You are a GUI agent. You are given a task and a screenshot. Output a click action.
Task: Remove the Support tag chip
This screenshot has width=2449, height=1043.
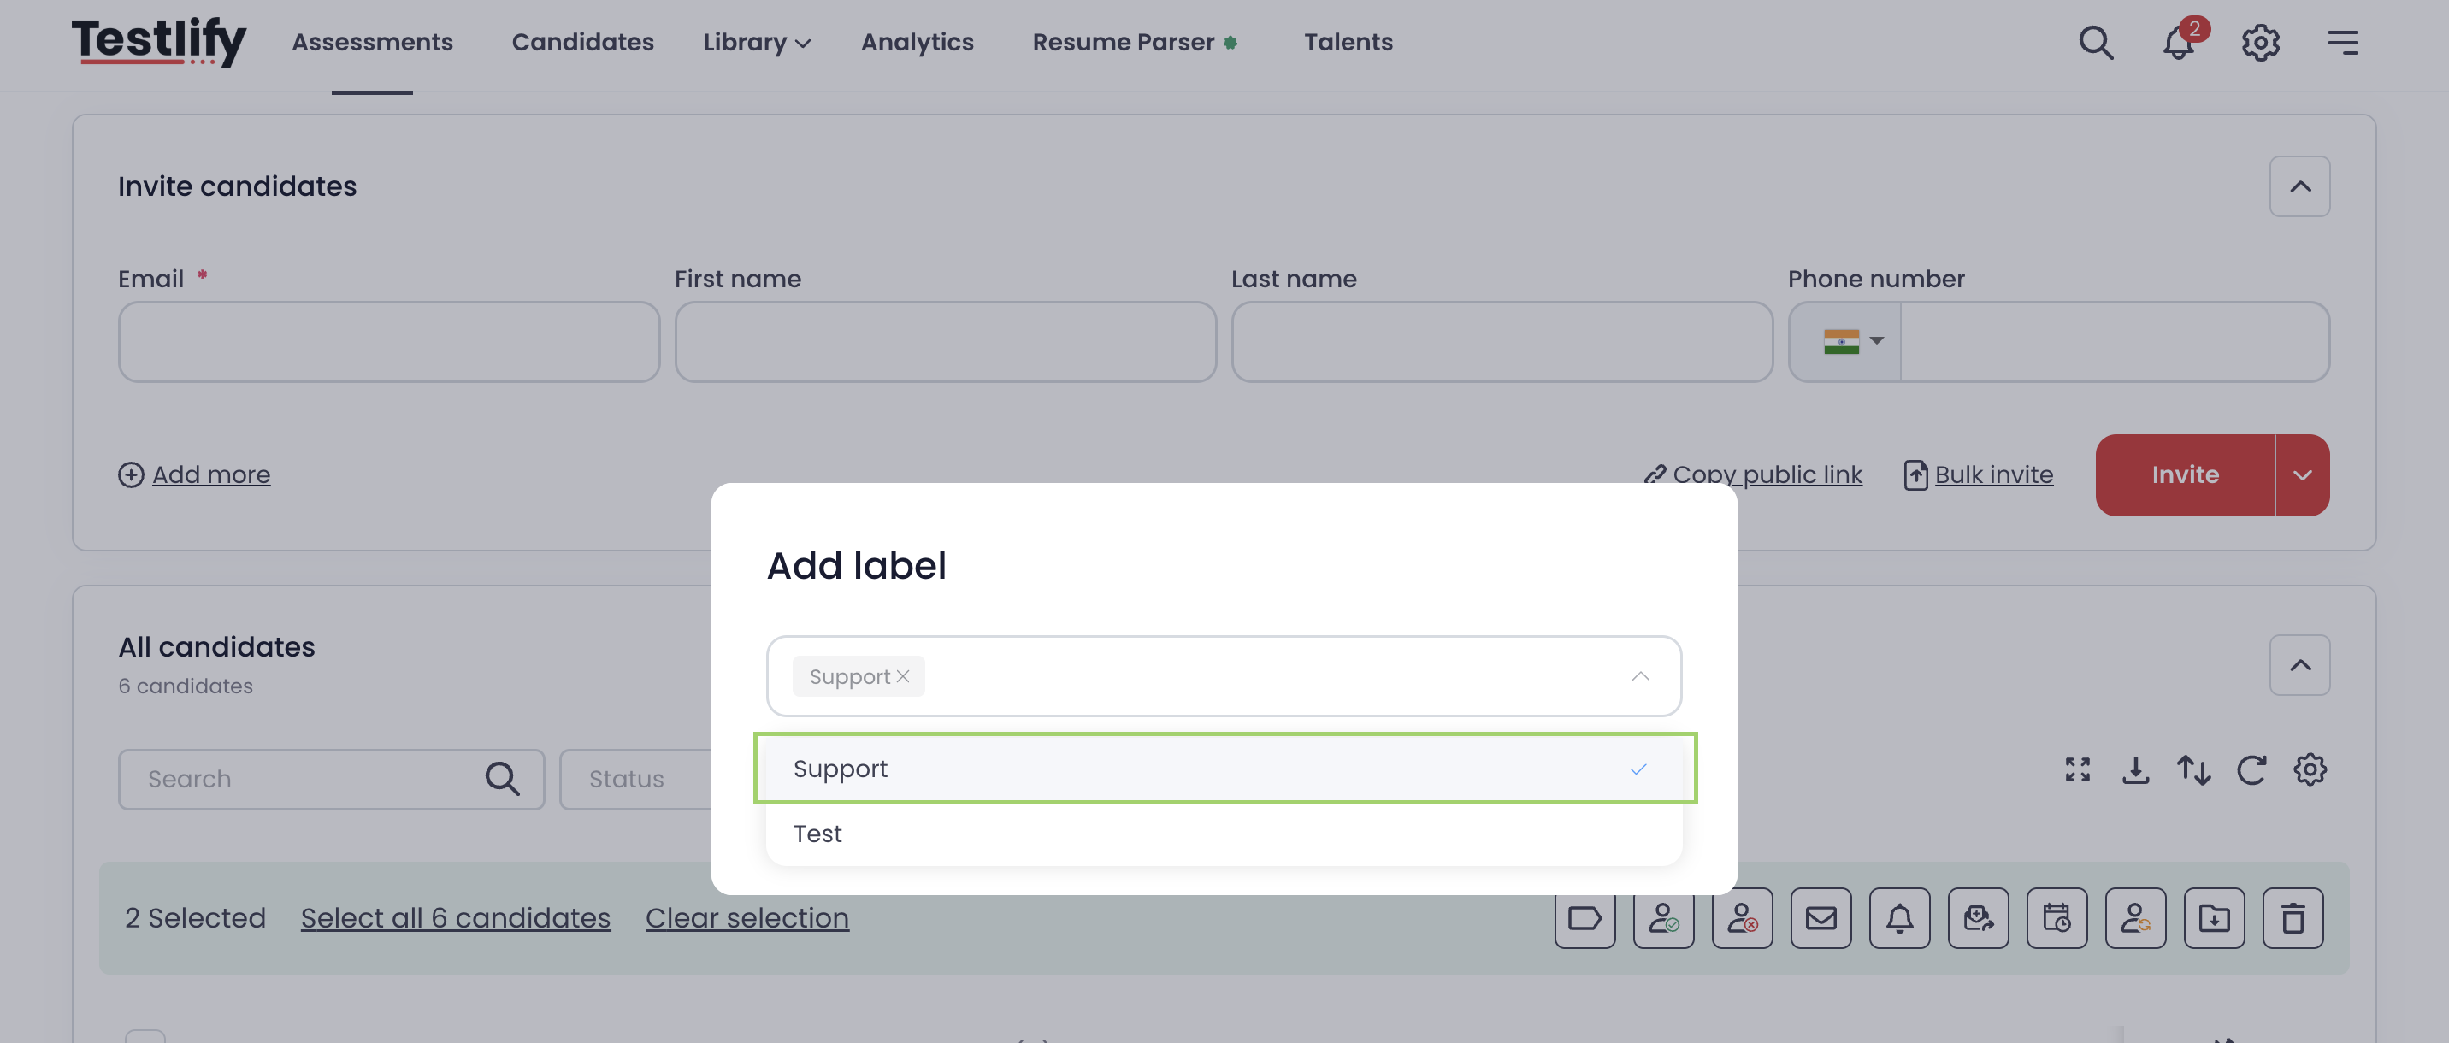point(902,676)
